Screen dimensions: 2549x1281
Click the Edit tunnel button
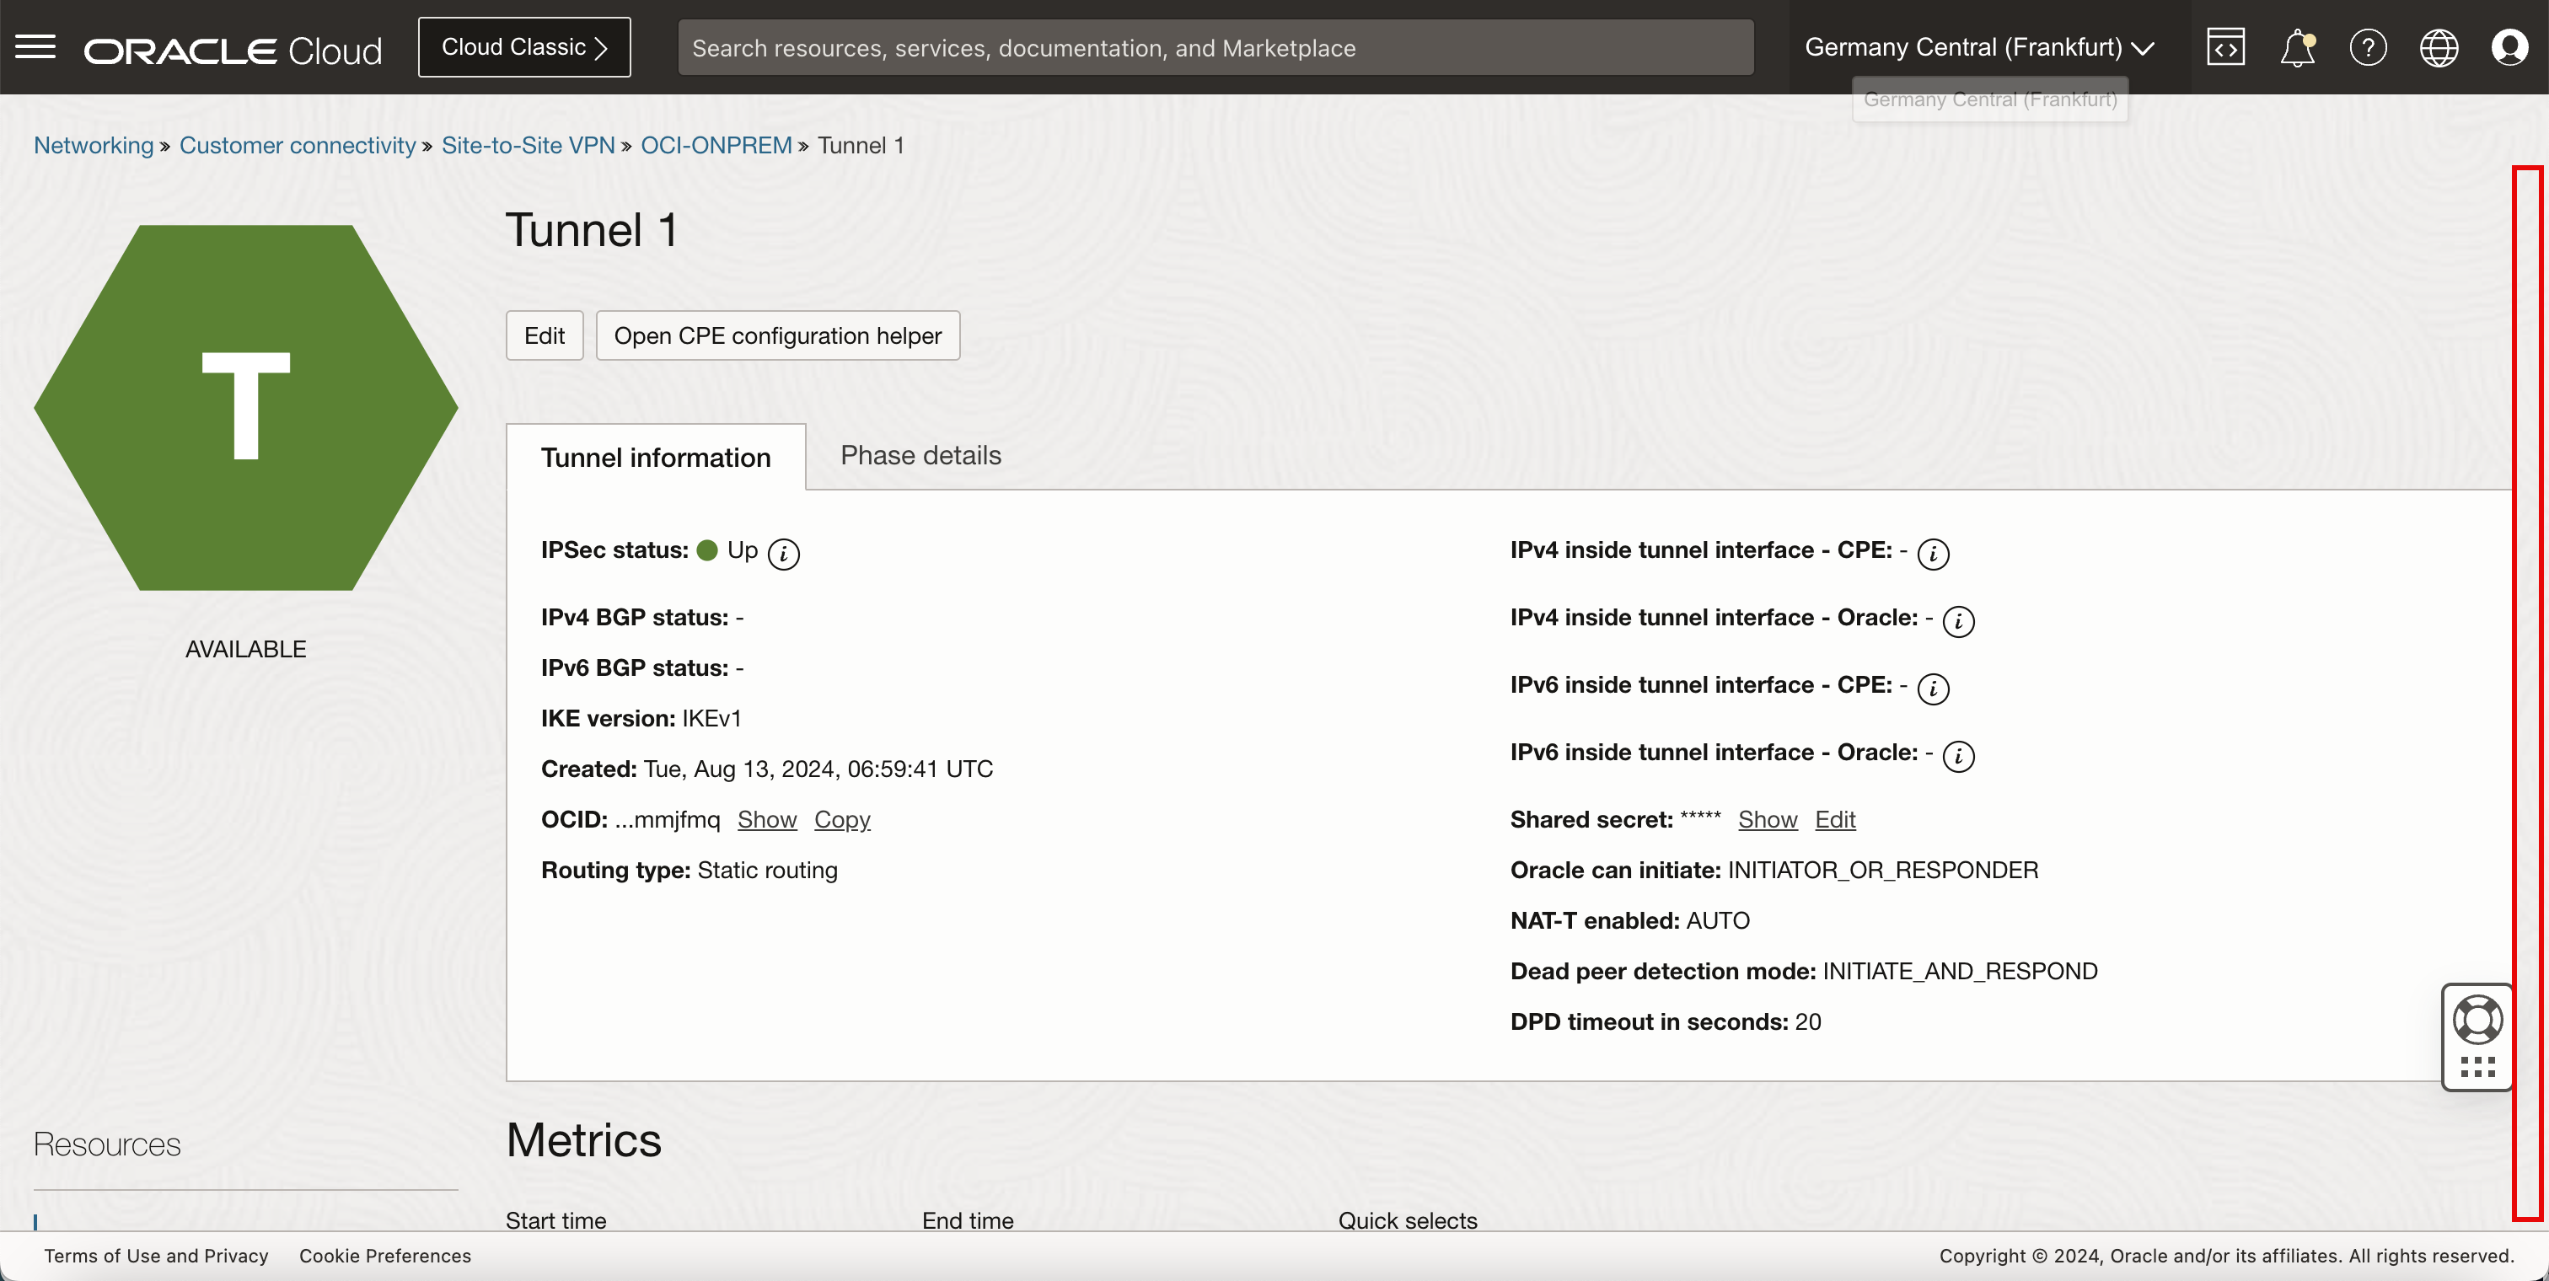pyautogui.click(x=545, y=335)
